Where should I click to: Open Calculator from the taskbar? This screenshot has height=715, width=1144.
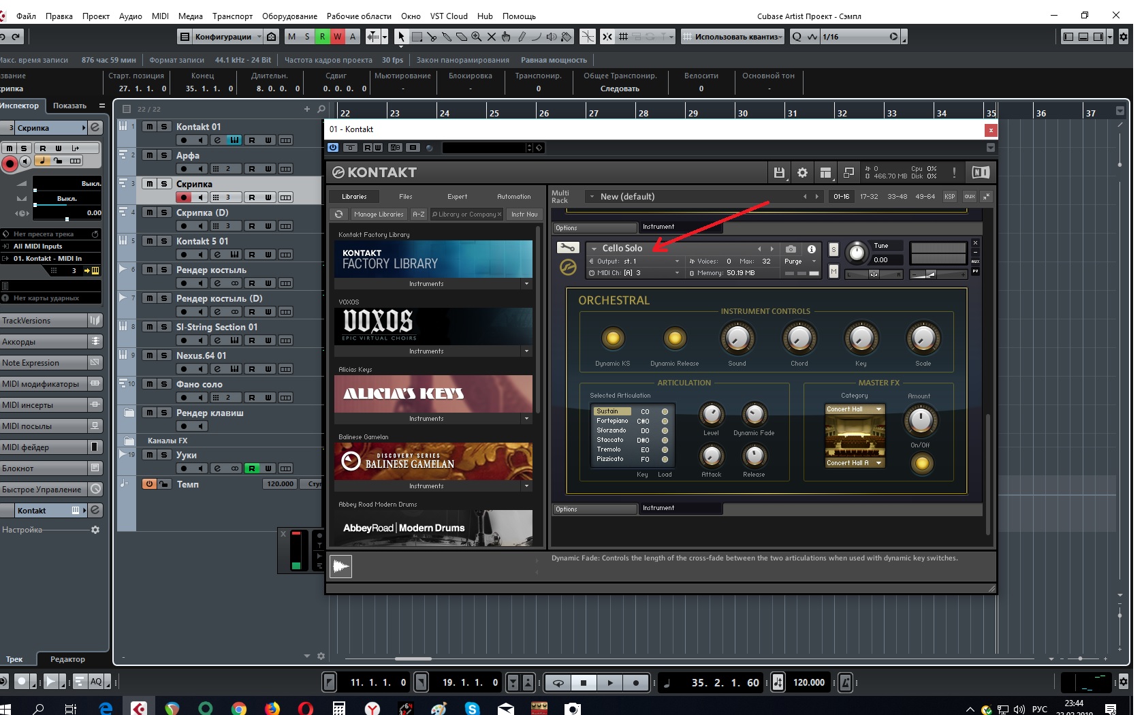pos(338,708)
